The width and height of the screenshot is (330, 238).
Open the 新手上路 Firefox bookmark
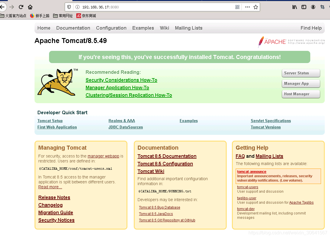(40, 16)
